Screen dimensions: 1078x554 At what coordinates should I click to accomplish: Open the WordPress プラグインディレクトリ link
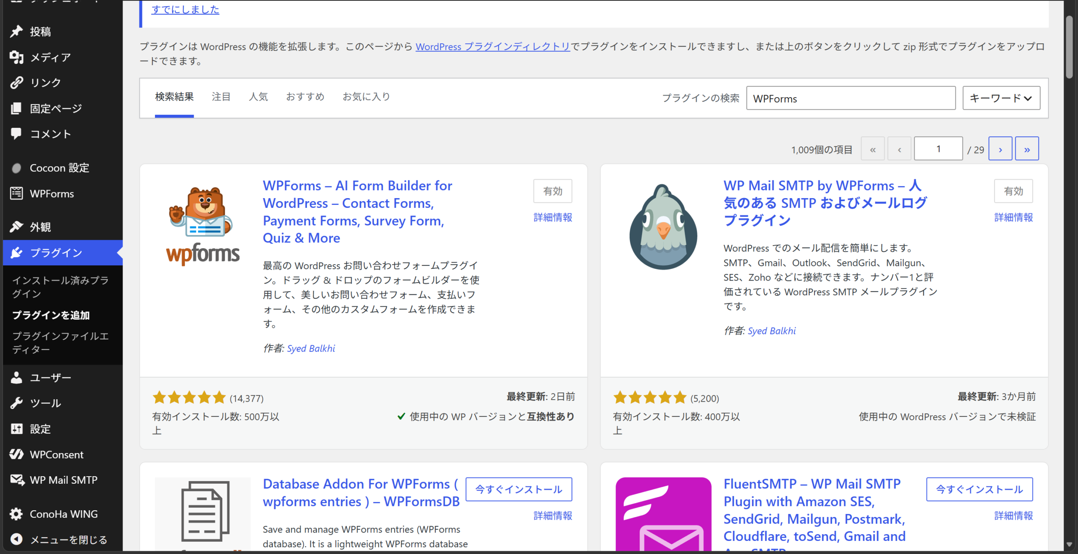[x=493, y=47]
